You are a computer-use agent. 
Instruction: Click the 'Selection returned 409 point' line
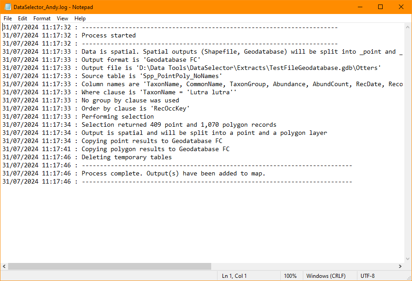(x=139, y=125)
